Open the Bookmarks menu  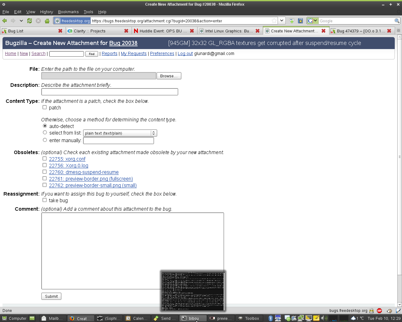[x=68, y=12]
